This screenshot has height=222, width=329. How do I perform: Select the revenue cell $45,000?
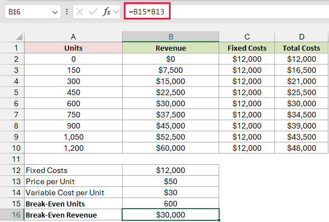coord(171,126)
